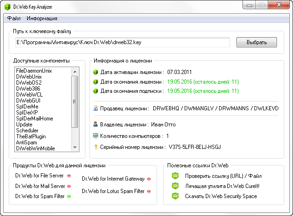Click the green subscription end date text
This screenshot has width=293, height=216.
[x=203, y=91]
